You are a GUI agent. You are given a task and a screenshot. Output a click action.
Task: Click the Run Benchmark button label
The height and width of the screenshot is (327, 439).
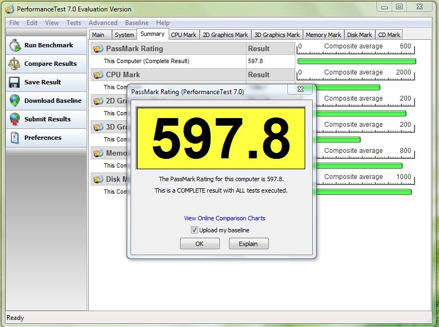(49, 45)
